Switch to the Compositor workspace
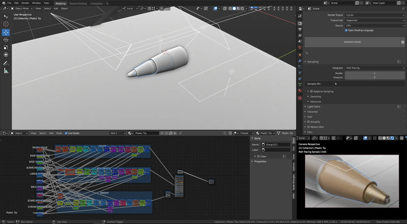The image size is (407, 224). pos(97,4)
